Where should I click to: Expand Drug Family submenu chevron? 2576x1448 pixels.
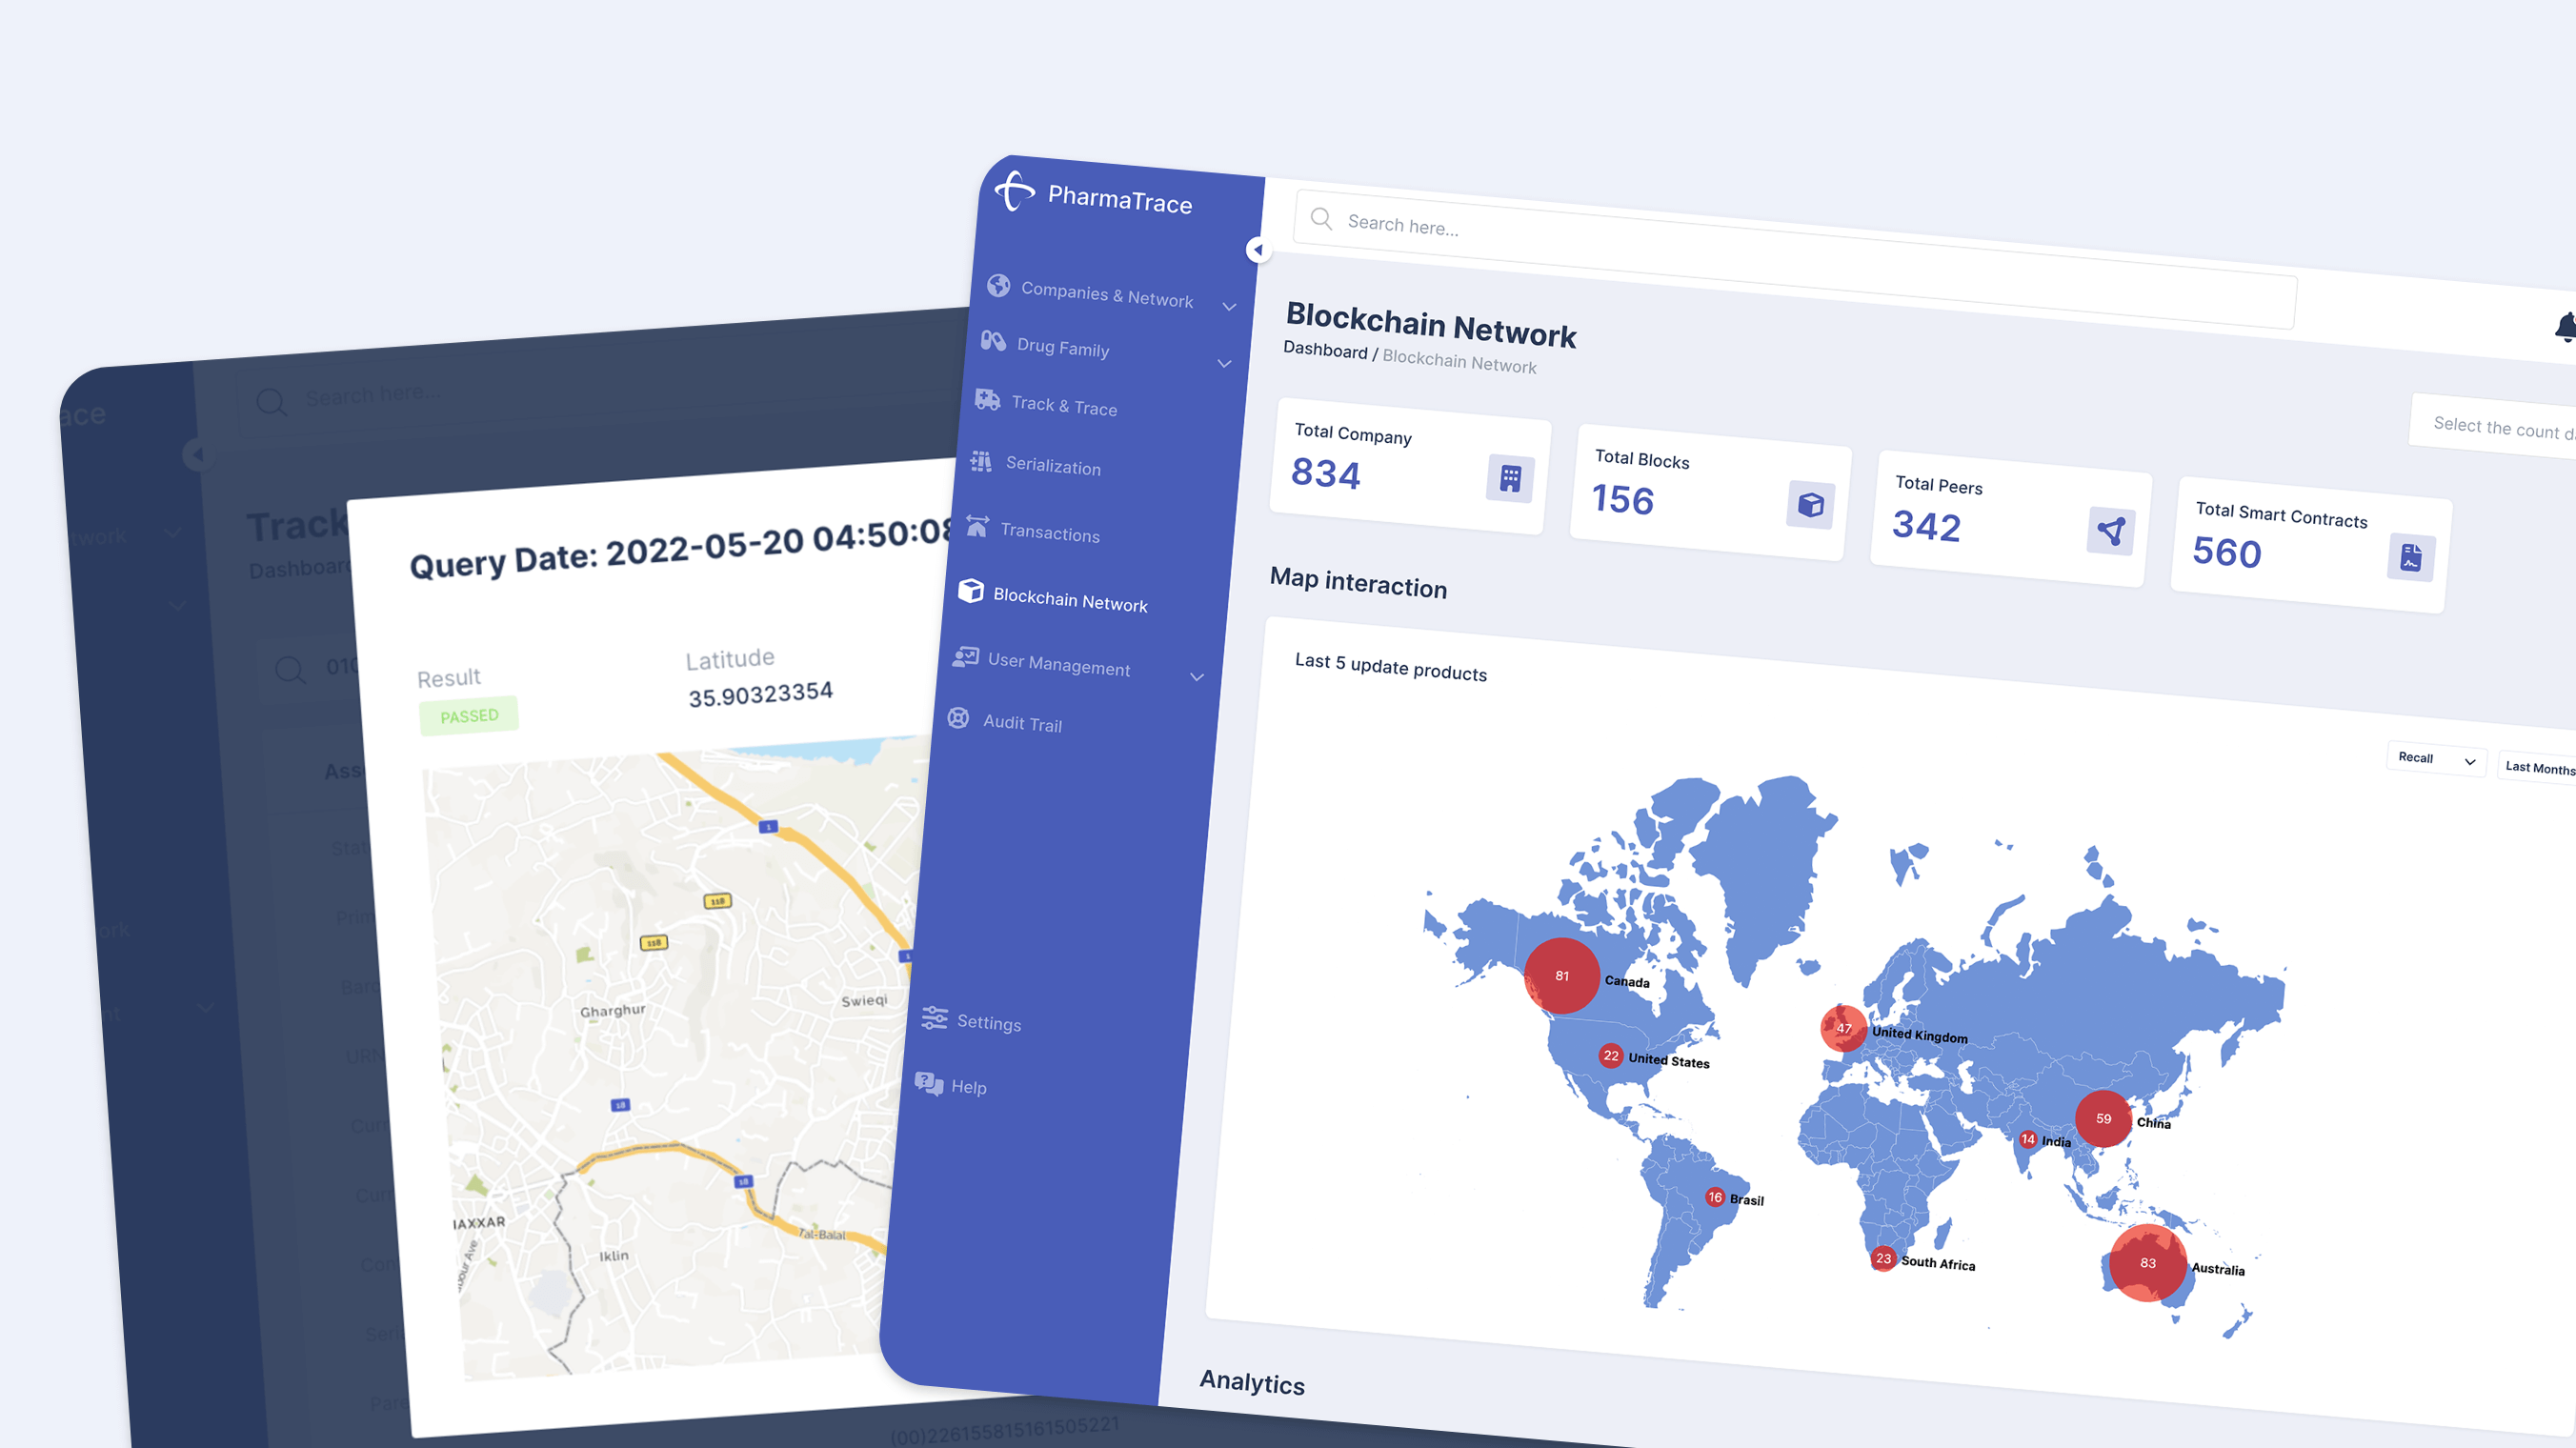(x=1224, y=363)
